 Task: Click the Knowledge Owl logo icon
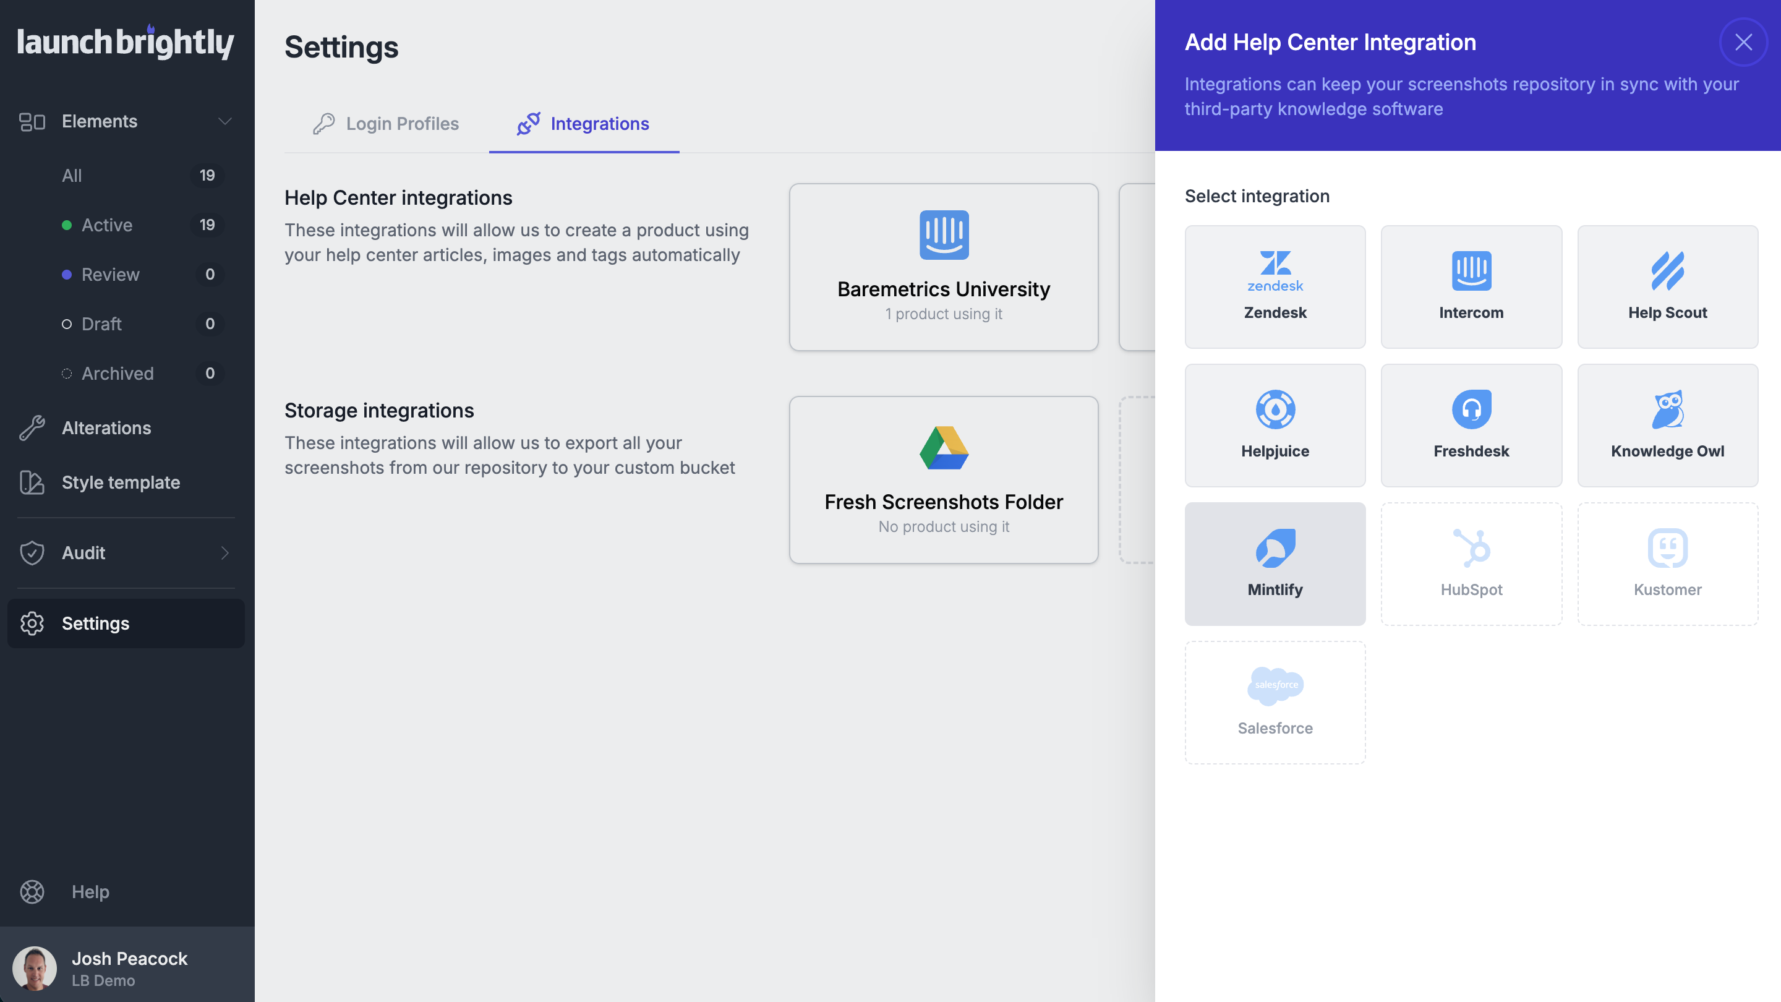[x=1668, y=409]
